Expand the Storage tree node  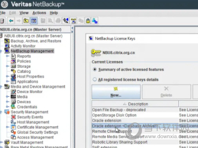coord(7,66)
